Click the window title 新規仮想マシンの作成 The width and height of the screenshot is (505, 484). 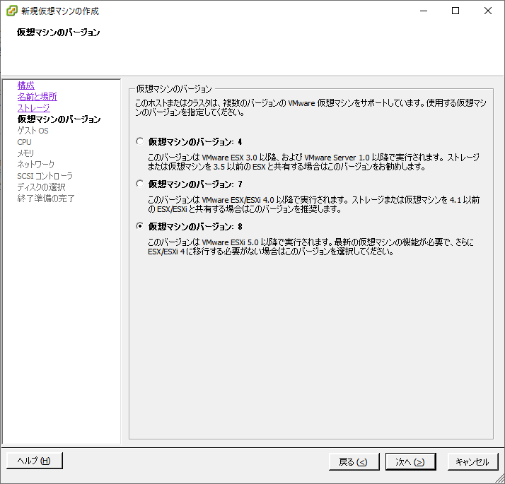pos(60,11)
